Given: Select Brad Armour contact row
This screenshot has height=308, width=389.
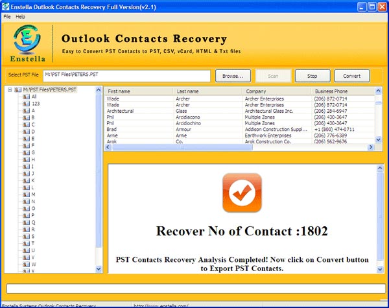Looking at the screenshot, I should 240,129.
